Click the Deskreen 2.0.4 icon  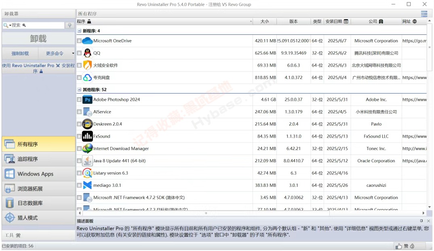point(87,124)
